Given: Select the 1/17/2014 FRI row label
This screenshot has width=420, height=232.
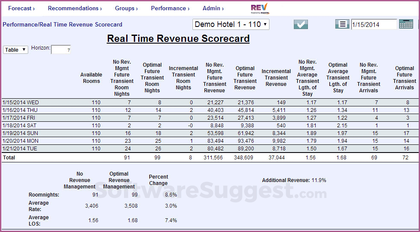Looking at the screenshot, I should click(x=19, y=118).
